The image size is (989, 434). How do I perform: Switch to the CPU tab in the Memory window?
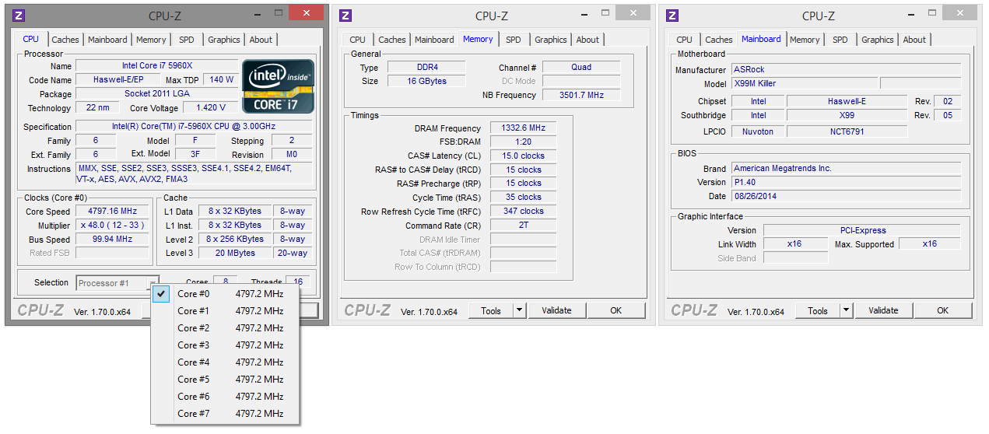point(358,40)
